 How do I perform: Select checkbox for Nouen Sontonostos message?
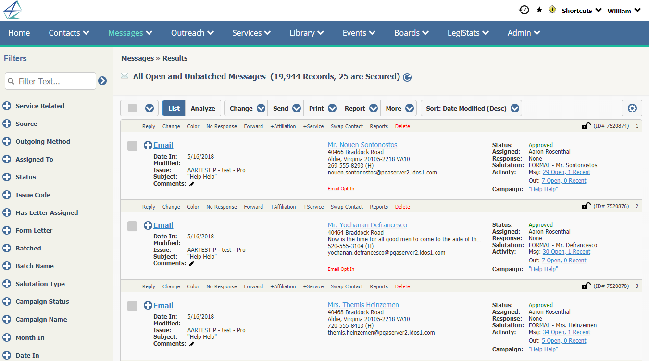click(132, 146)
